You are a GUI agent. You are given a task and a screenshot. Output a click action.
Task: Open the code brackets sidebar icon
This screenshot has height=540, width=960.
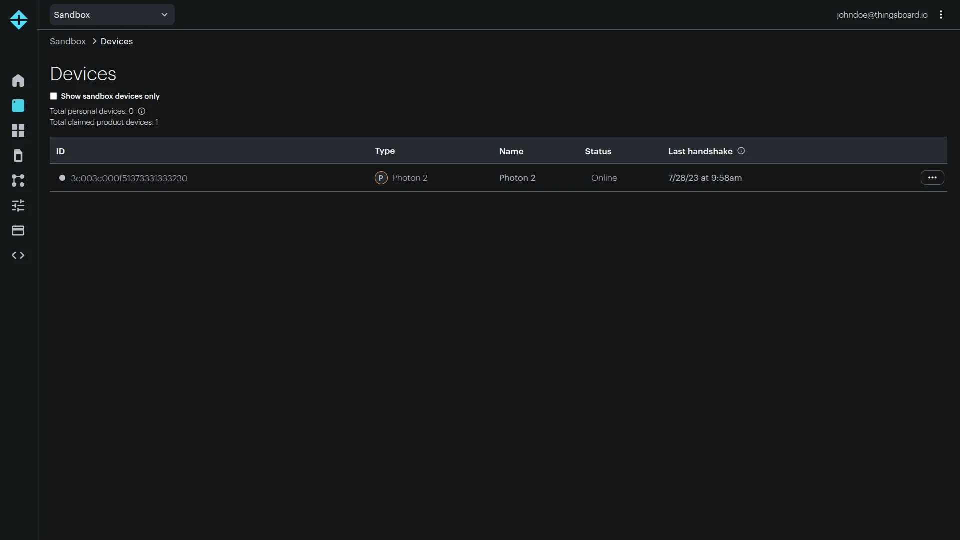[x=18, y=255]
